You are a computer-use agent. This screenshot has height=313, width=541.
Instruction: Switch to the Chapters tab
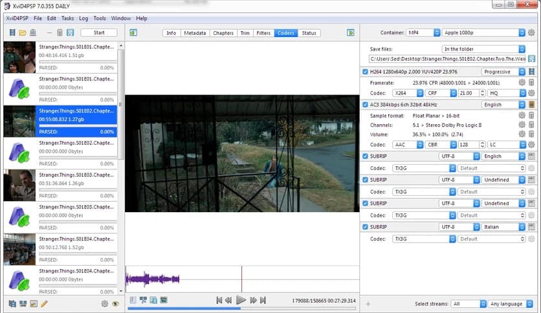pos(223,33)
